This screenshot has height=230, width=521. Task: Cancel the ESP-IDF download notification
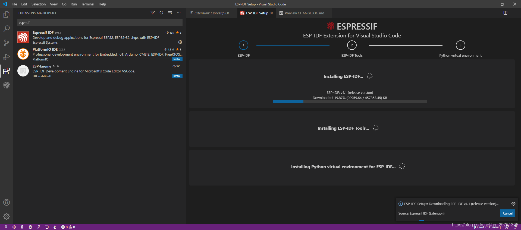coord(508,213)
